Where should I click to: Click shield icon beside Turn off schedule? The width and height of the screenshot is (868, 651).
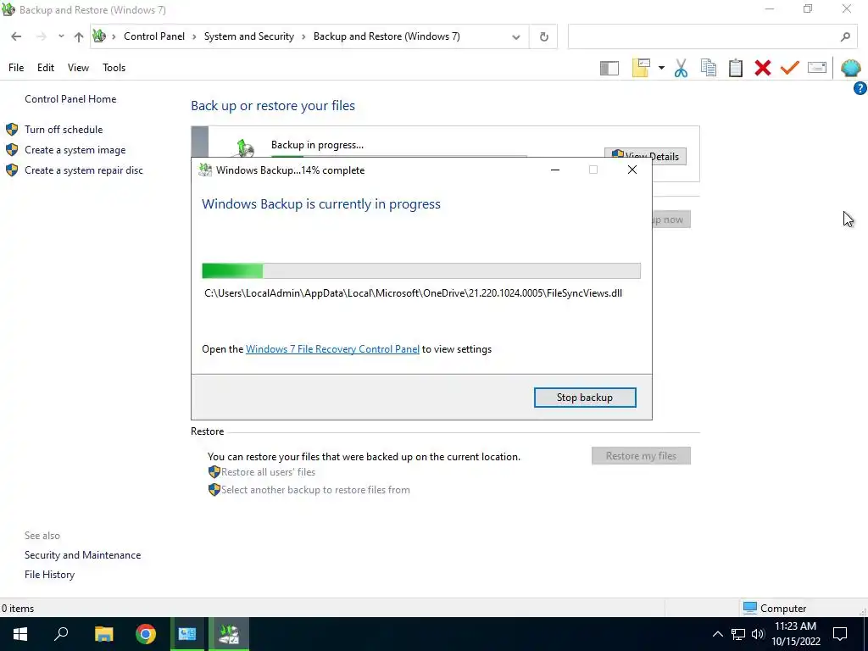point(12,130)
